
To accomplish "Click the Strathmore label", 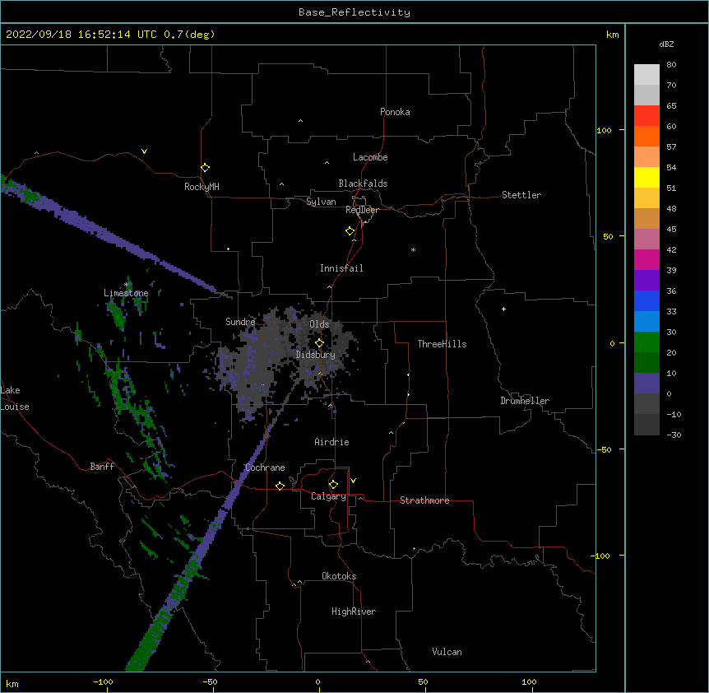I will [x=424, y=500].
